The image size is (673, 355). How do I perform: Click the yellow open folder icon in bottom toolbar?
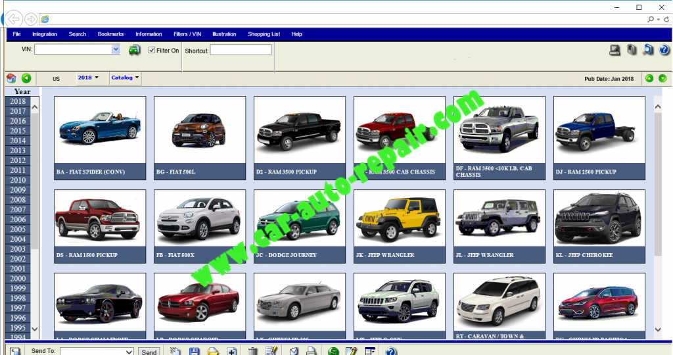point(214,351)
